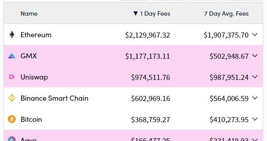Open the Ethereum name link
The image size is (267, 141).
(36, 35)
